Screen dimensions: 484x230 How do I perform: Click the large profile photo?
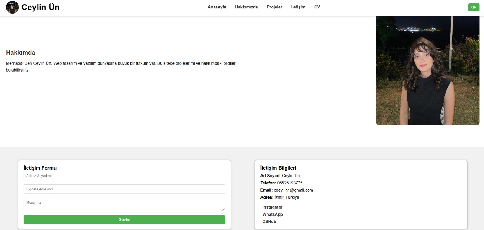point(427,71)
